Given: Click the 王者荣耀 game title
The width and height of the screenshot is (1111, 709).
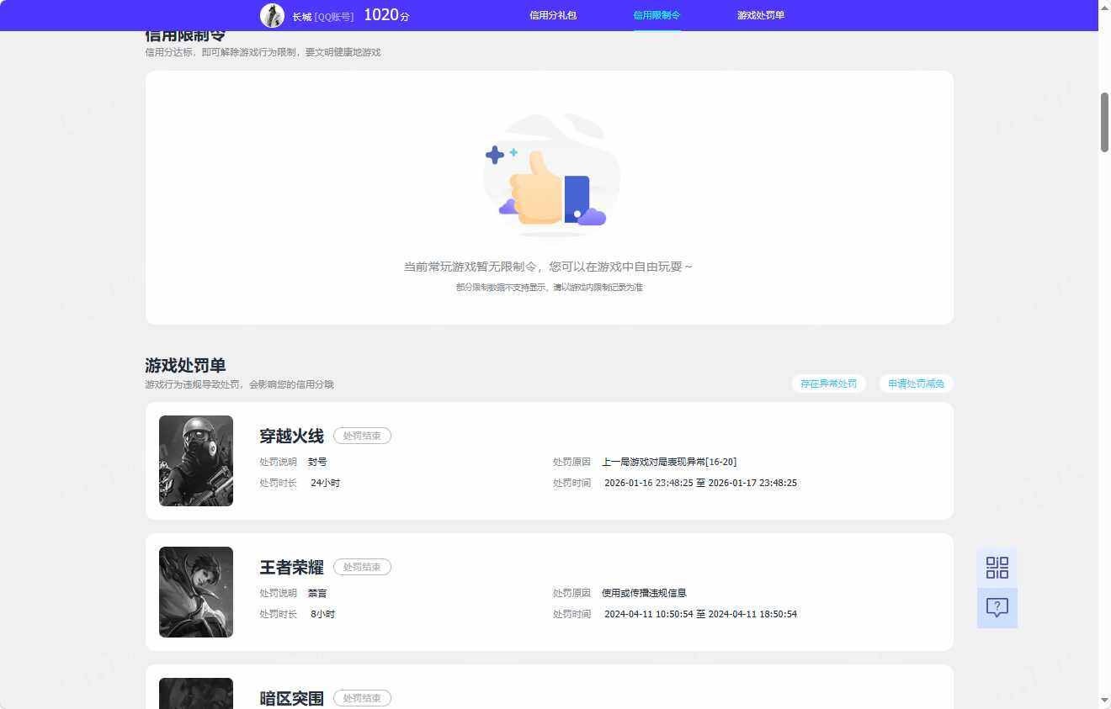Looking at the screenshot, I should tap(291, 567).
